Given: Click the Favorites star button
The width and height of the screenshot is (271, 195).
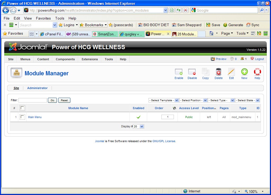Looking at the screenshot, I should [x=13, y=34].
